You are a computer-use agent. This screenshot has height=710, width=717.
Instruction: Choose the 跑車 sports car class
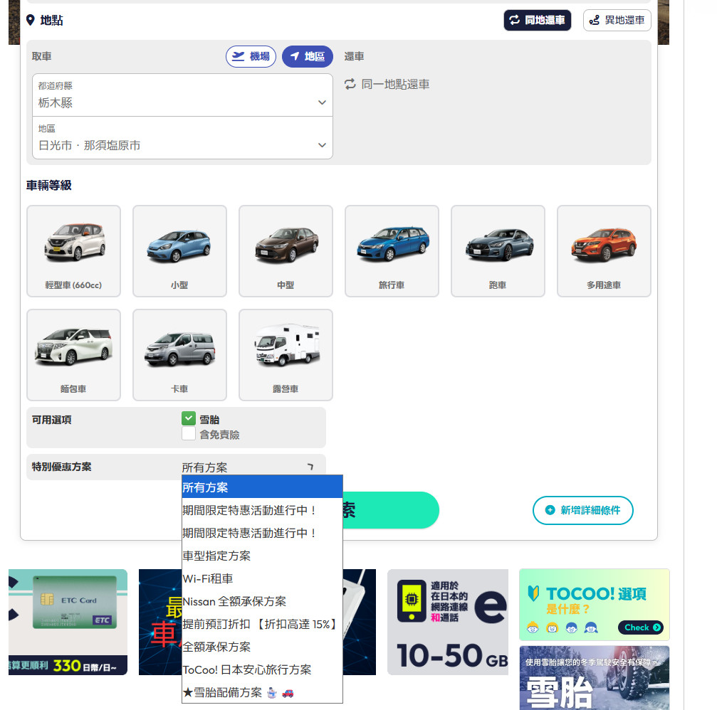(498, 250)
